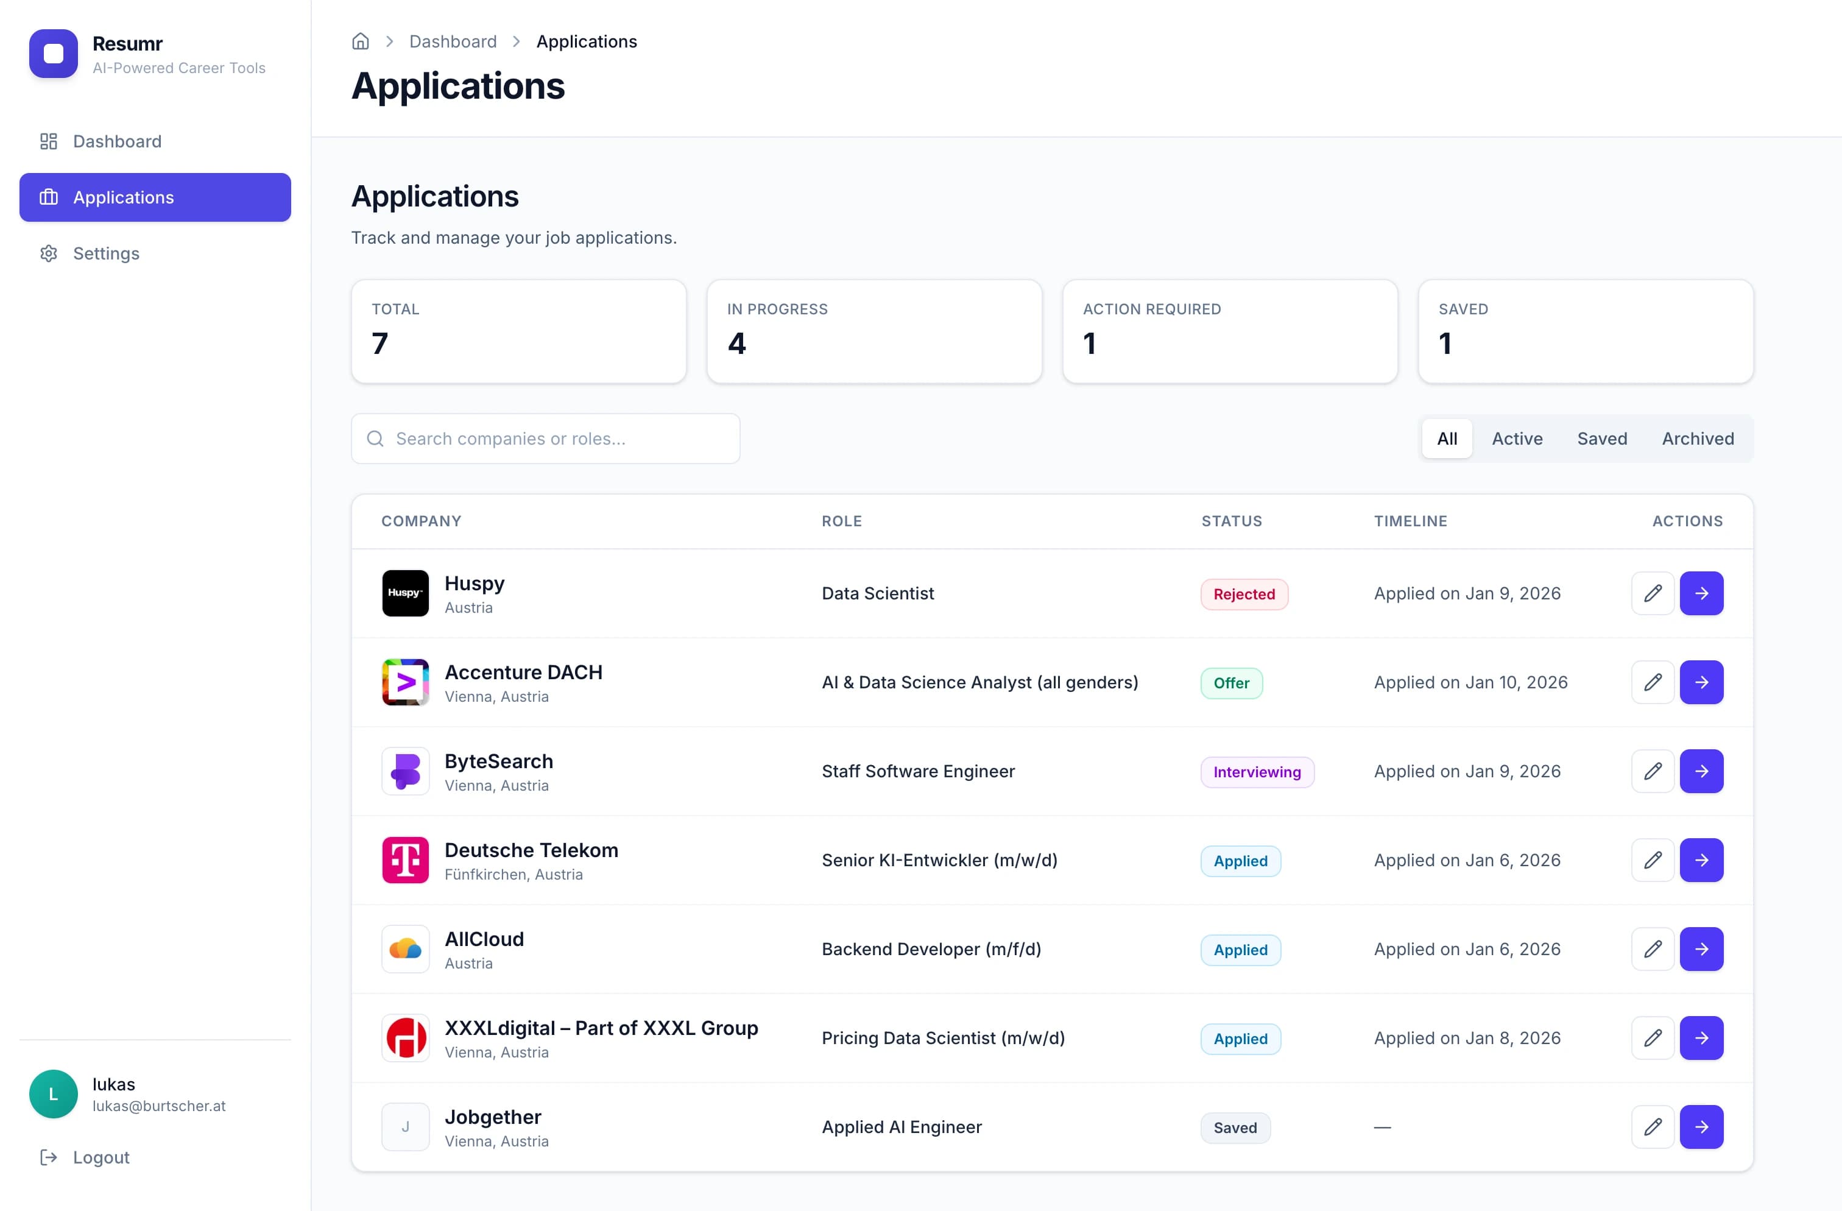Click the Rejected status badge for Huspy

pyautogui.click(x=1244, y=593)
